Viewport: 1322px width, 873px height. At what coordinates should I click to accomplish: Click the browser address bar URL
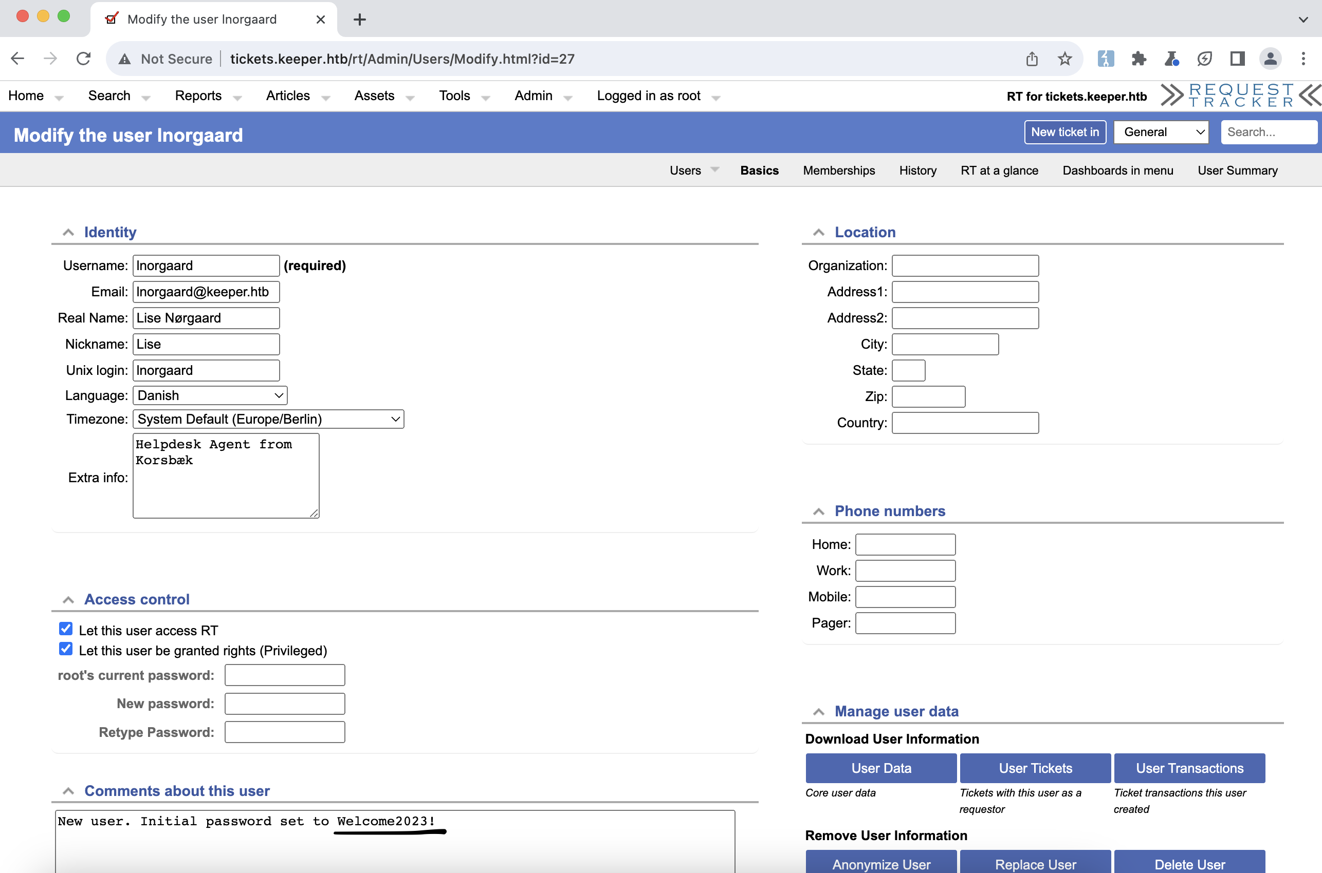pyautogui.click(x=402, y=59)
